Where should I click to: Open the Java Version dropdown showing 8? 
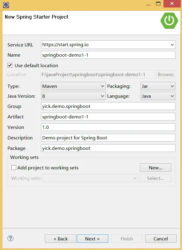[x=73, y=96]
